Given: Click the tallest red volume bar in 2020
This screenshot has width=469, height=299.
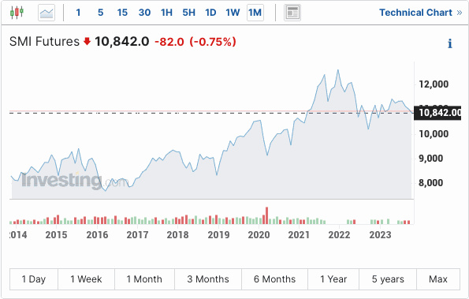Looking at the screenshot, I should click(266, 215).
